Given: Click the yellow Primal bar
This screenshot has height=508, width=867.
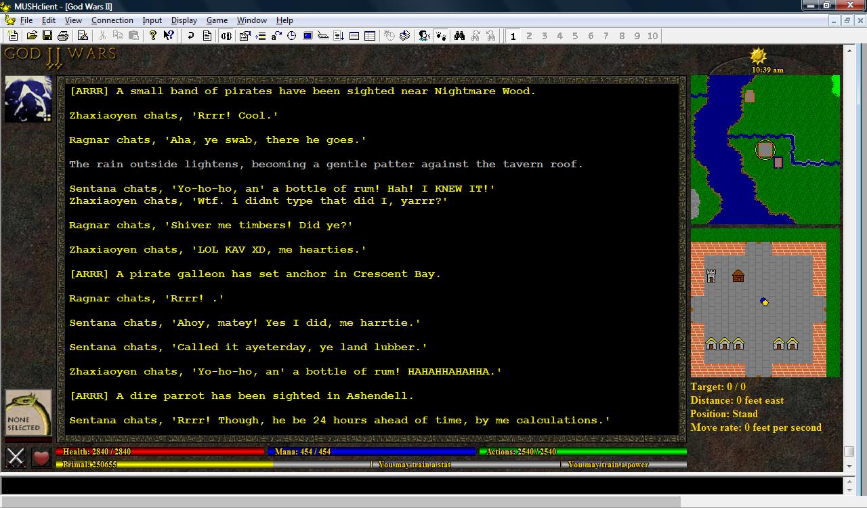Looking at the screenshot, I should point(165,465).
